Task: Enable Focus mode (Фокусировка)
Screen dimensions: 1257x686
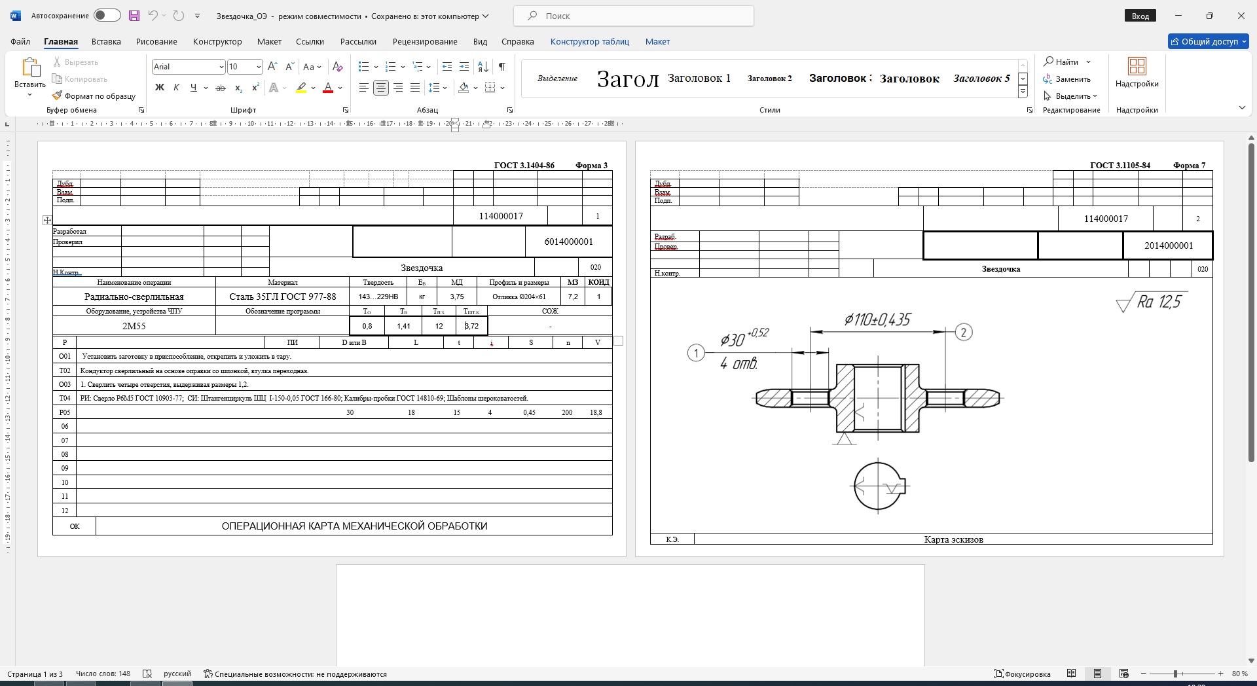Action: click(x=1022, y=674)
